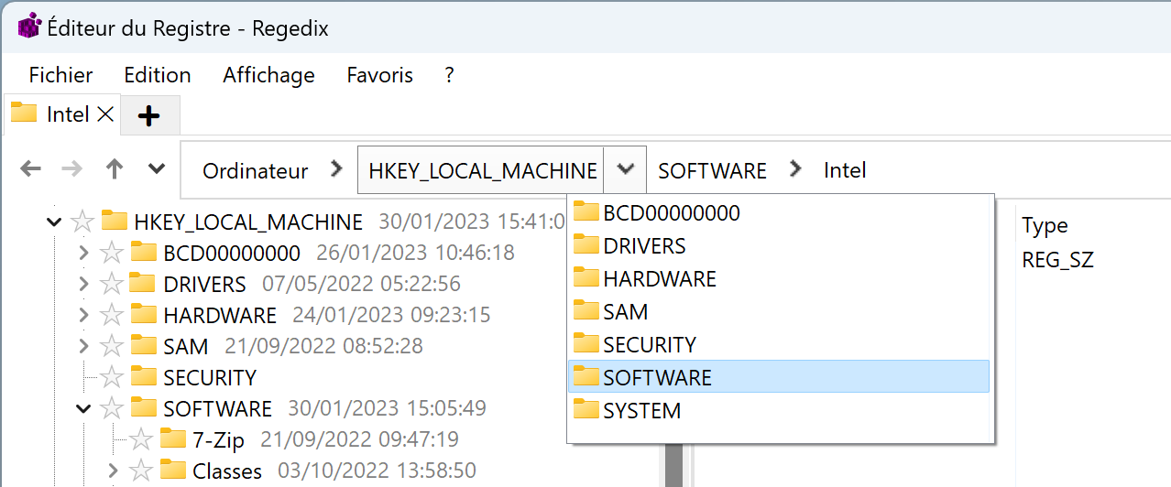Click the Ordinateur breadcrumb

coord(256,170)
